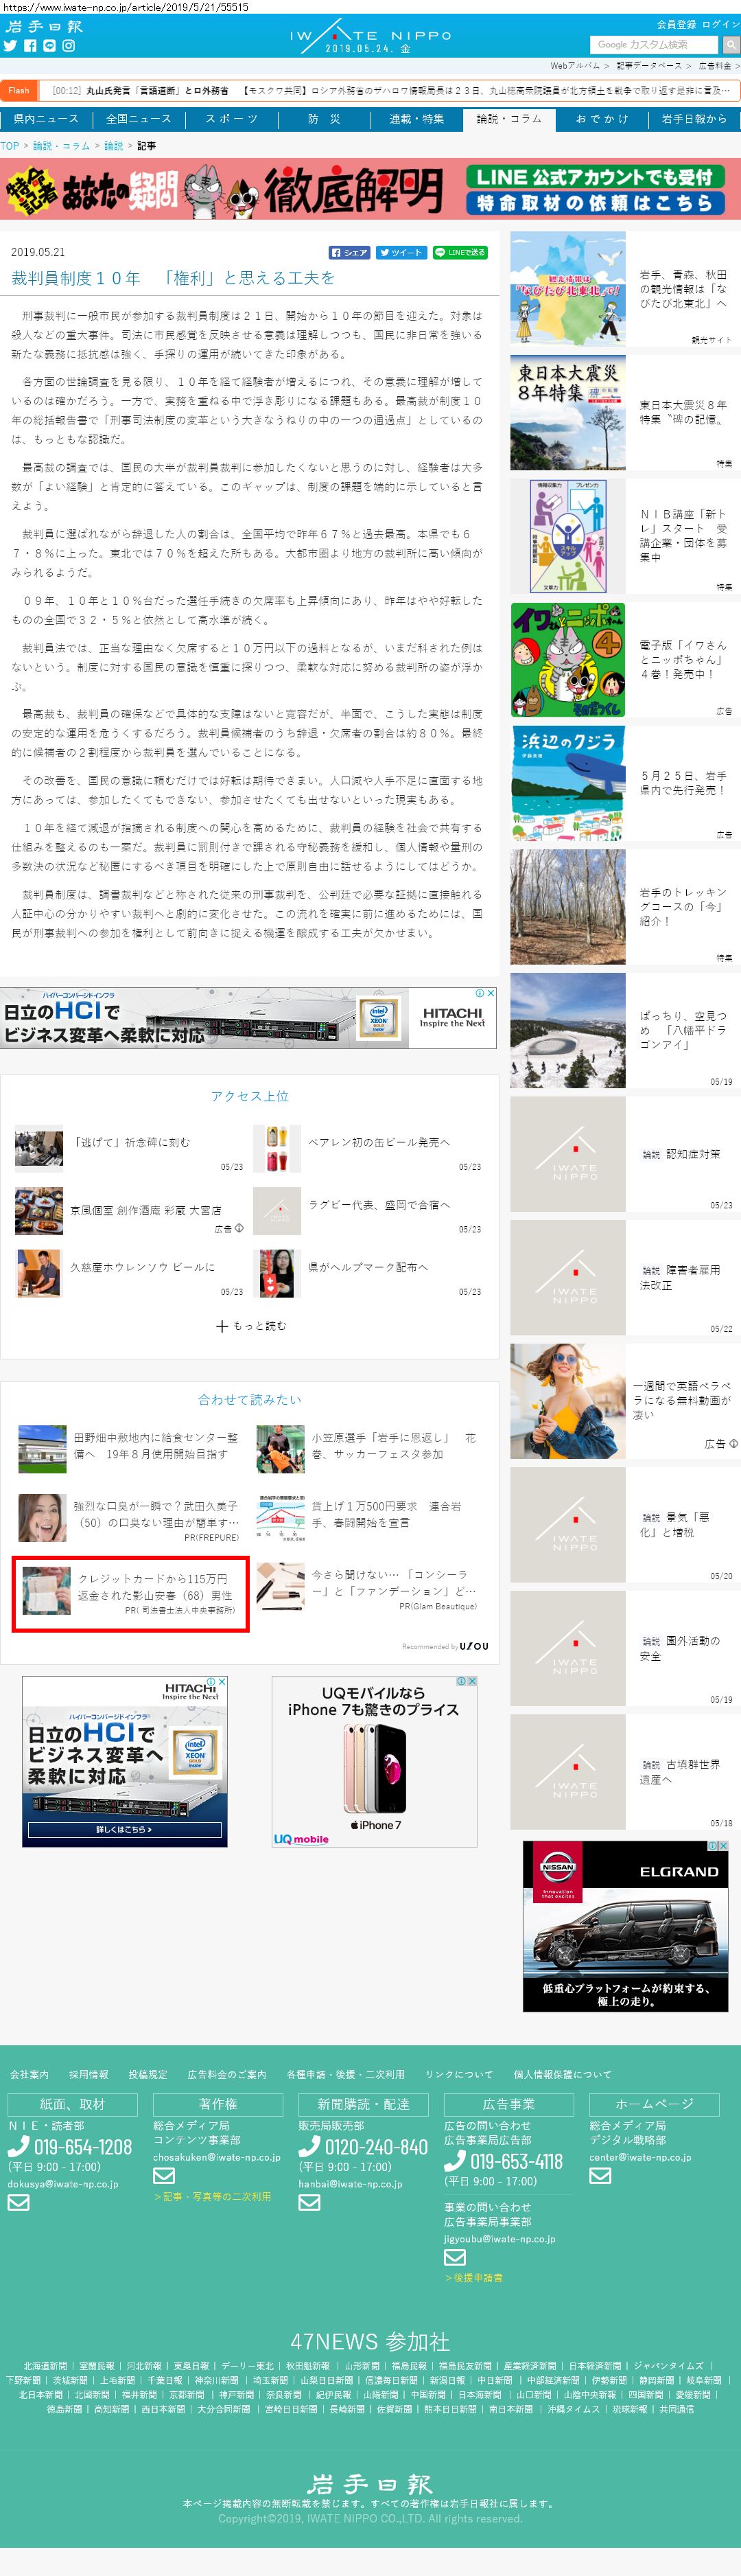Open 会員登録 link
The height and width of the screenshot is (2576, 741).
pos(676,24)
